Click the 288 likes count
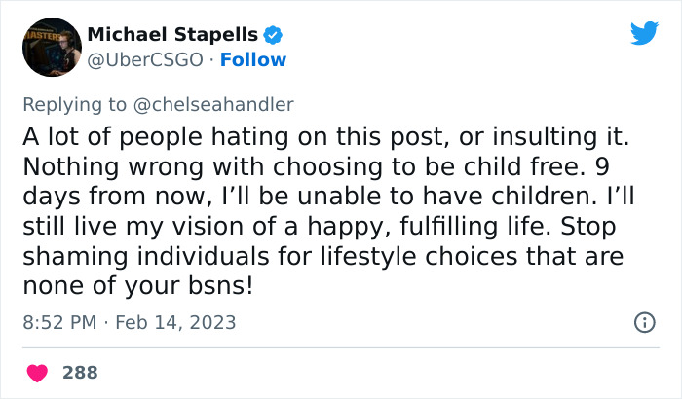This screenshot has width=682, height=399. [x=80, y=372]
